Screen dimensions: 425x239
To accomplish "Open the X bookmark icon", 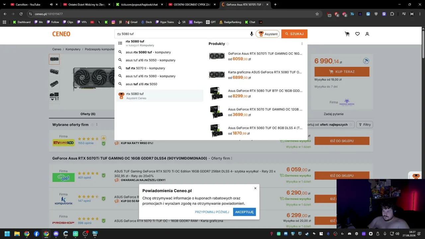I will point(99,22).
